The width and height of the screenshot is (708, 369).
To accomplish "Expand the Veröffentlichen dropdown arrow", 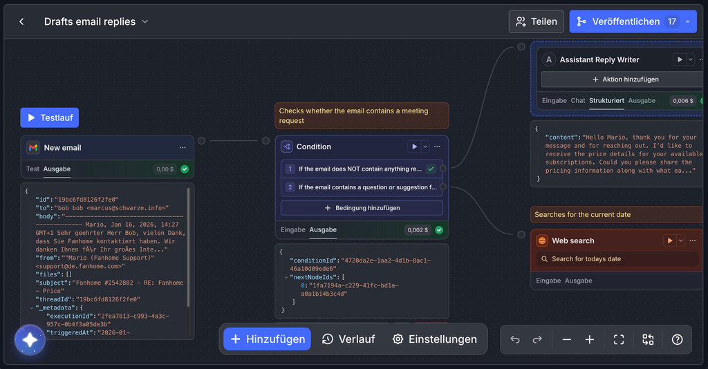I will click(688, 21).
